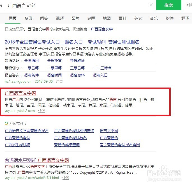Screen dimensions: 192x186
Task: Open recommendation 南宁普通话考试报名官网
Action: [120, 145]
